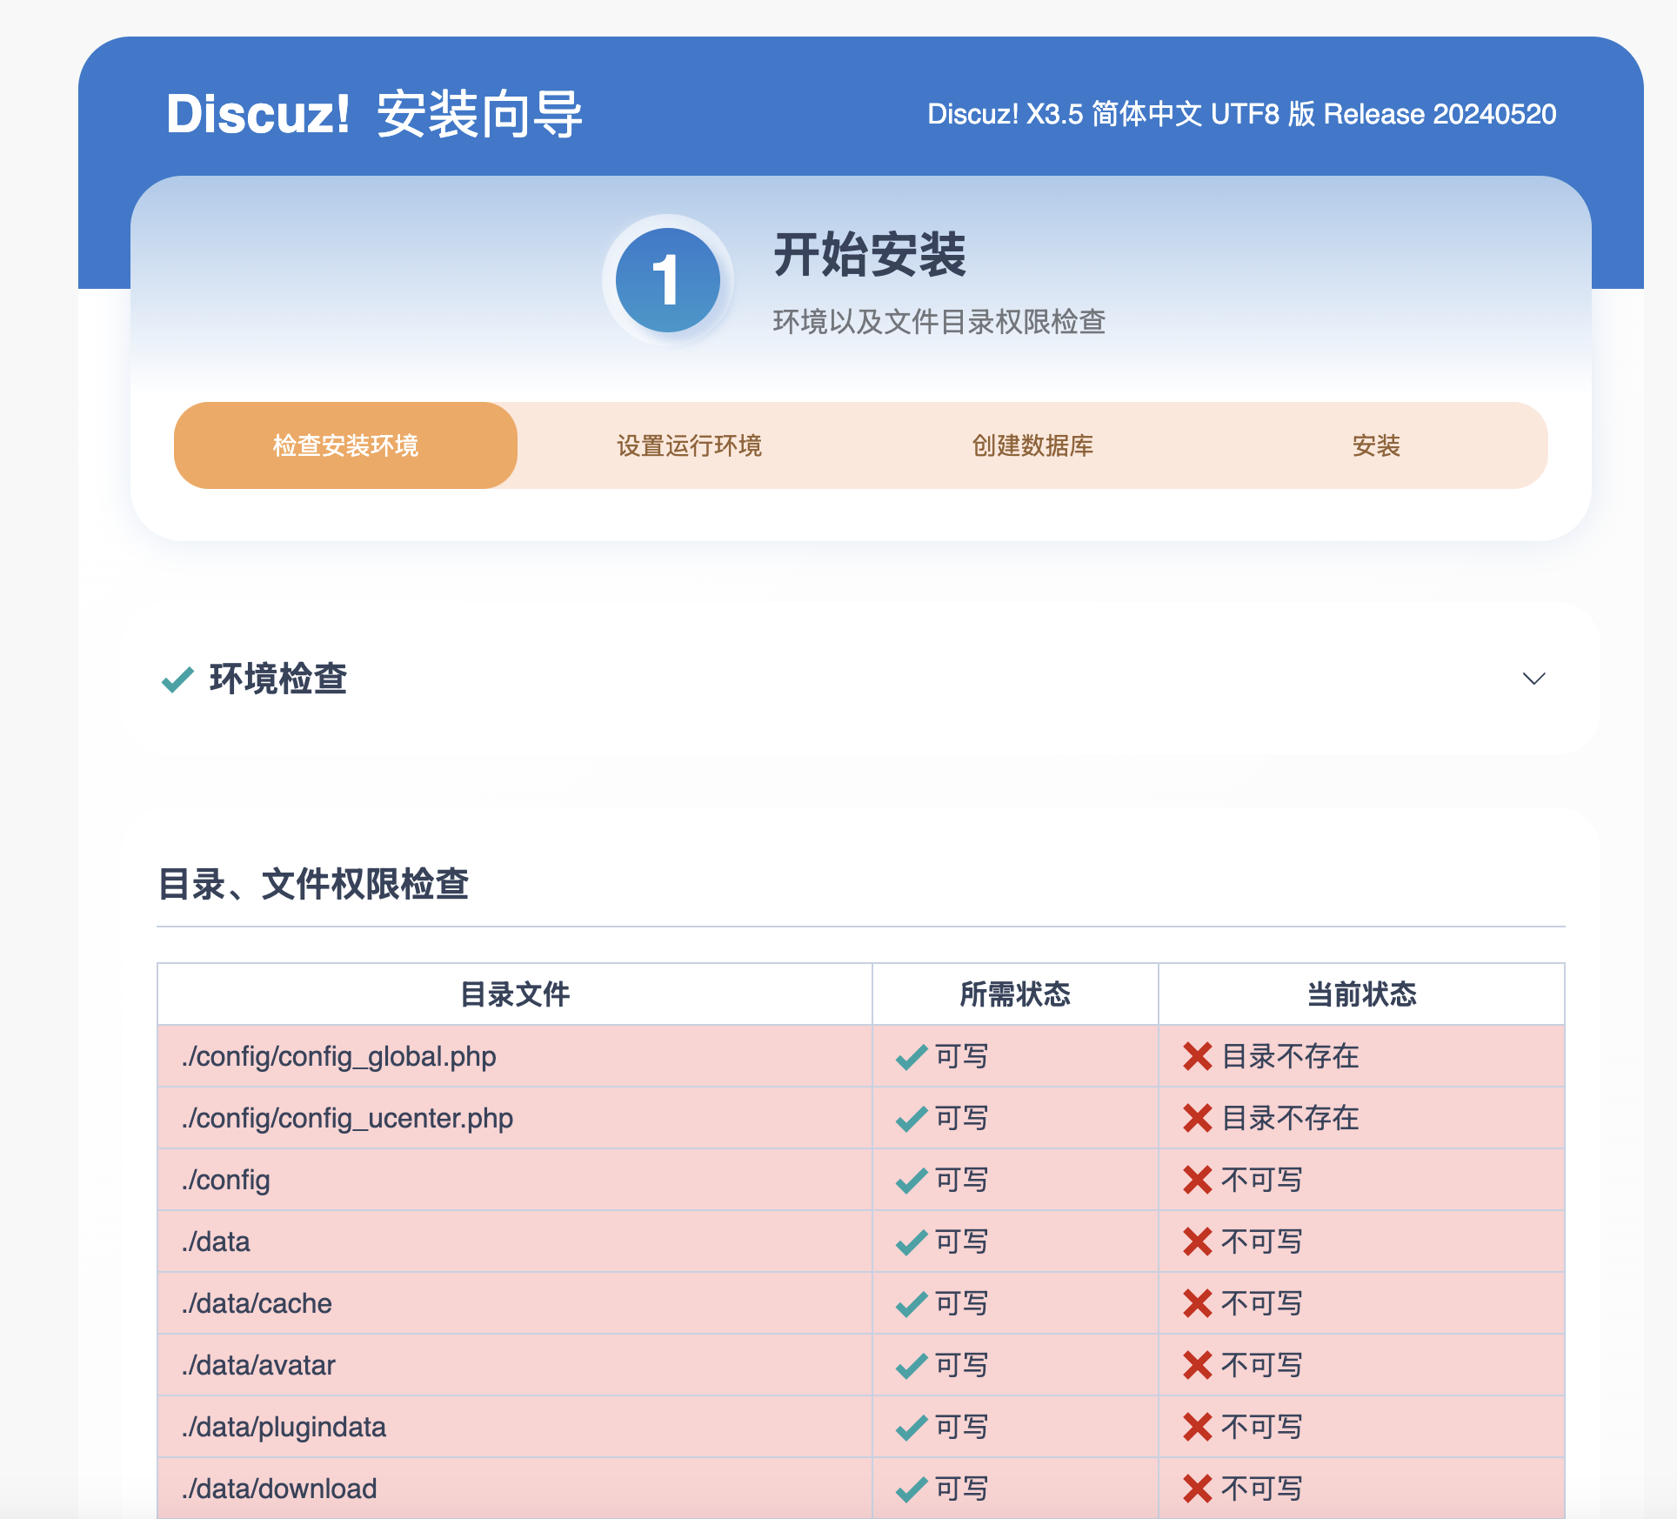This screenshot has height=1519, width=1677.
Task: Click green check in ./data/plugindata row
Action: pyautogui.click(x=911, y=1428)
